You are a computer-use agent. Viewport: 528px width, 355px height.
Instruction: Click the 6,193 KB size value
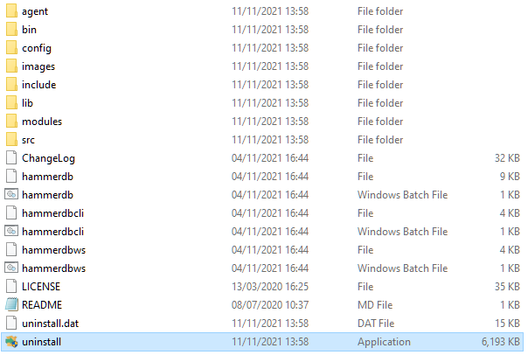[501, 342]
